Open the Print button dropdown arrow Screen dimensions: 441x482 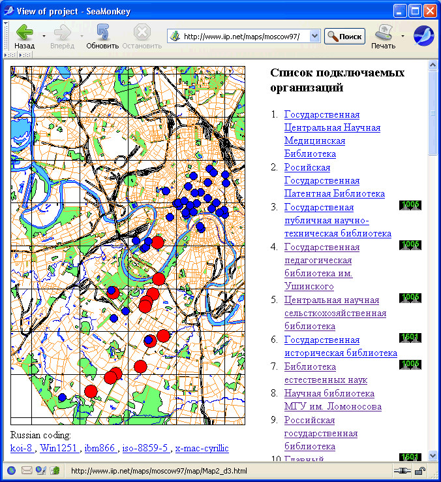403,36
